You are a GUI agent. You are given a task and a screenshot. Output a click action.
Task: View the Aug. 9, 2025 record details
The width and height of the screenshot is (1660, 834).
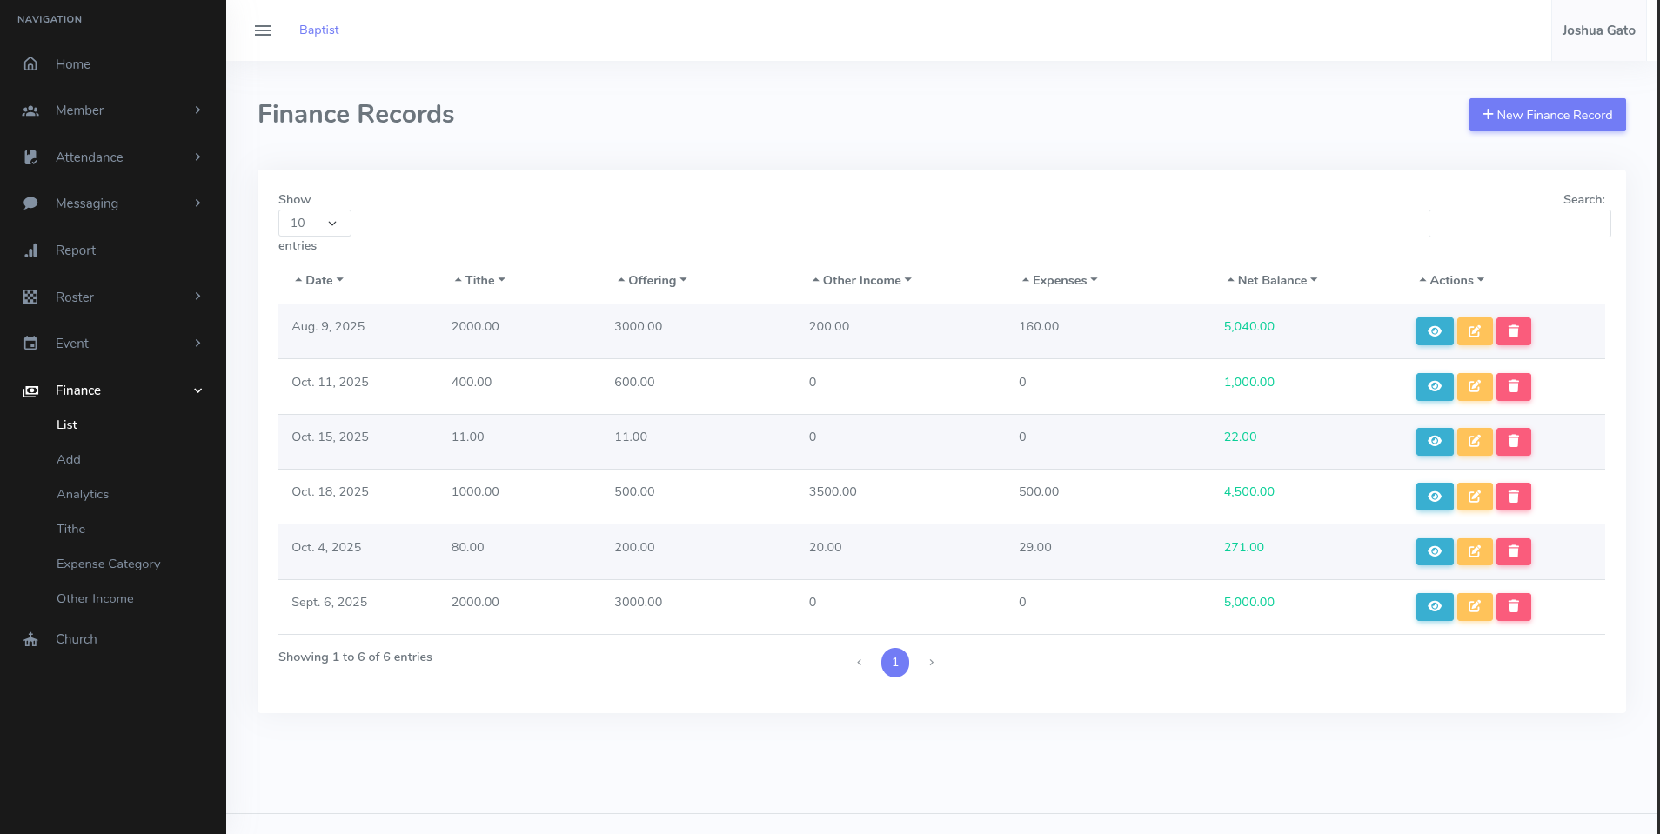click(1434, 331)
